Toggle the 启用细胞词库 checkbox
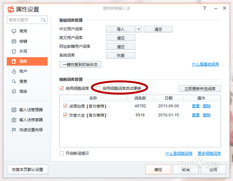Viewport: 233px width, 181px height. pos(61,89)
